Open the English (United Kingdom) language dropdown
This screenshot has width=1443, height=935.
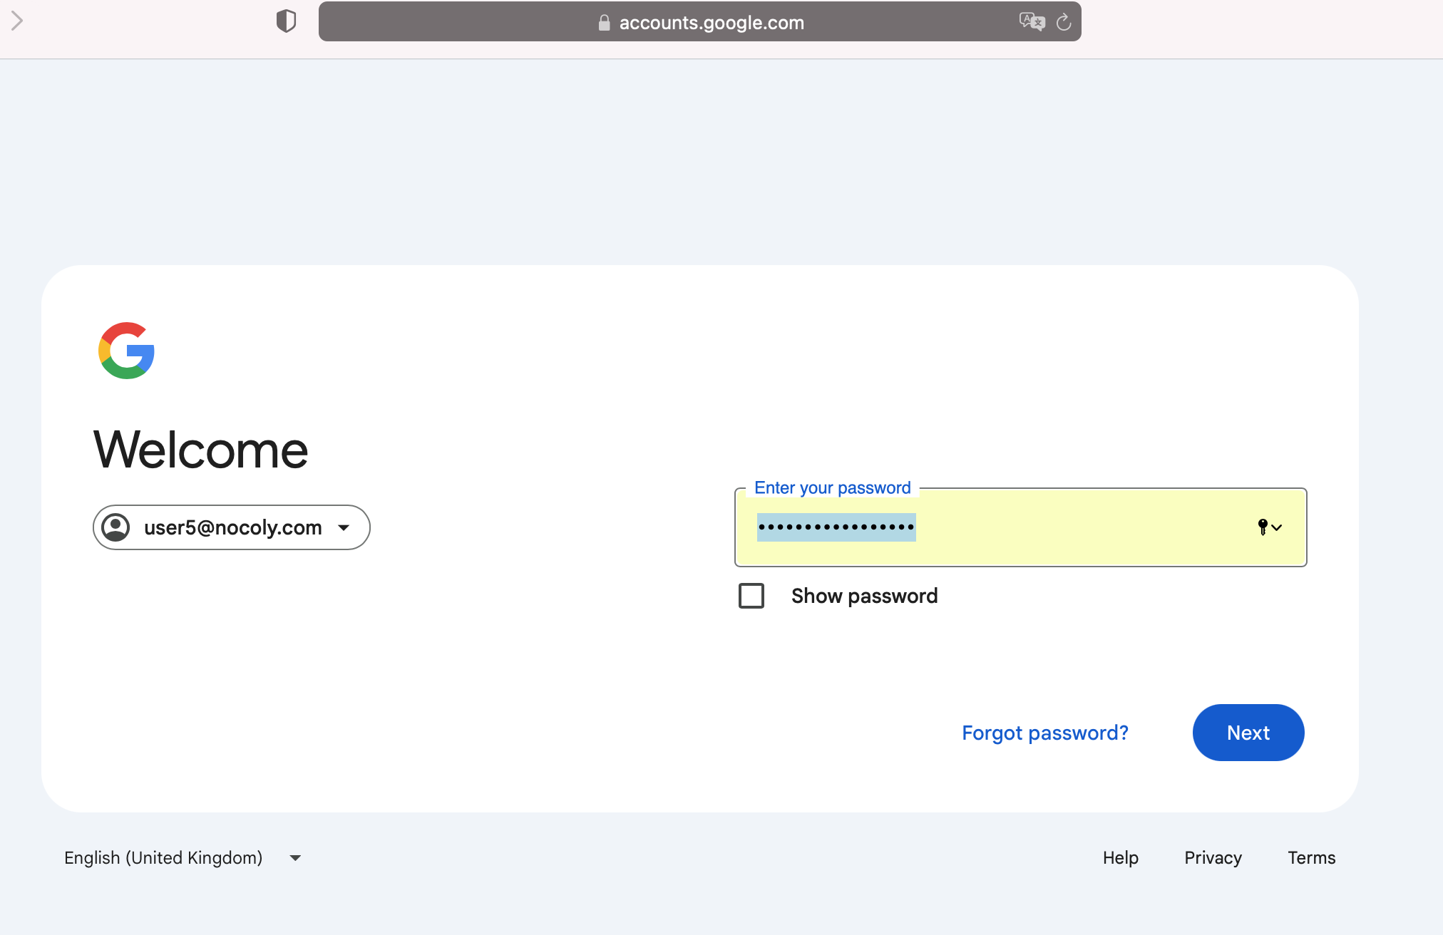183,857
